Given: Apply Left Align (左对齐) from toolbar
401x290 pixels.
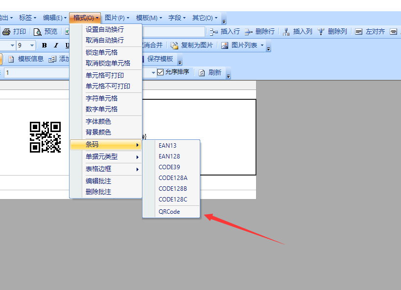Looking at the screenshot, I should click(359, 32).
